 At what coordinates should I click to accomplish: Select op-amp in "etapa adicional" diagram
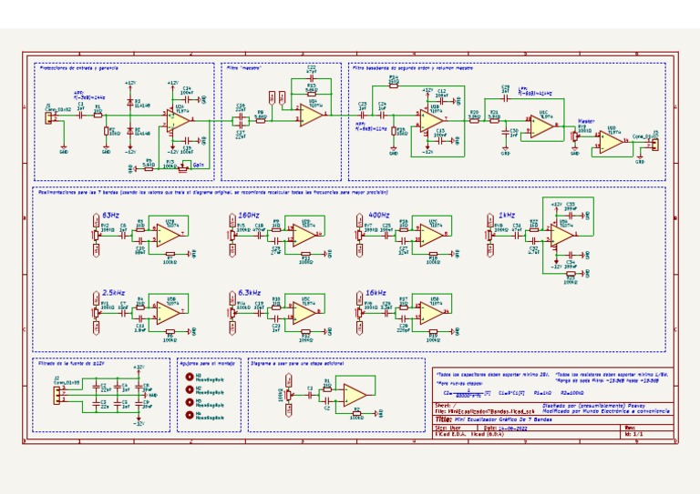[355, 395]
